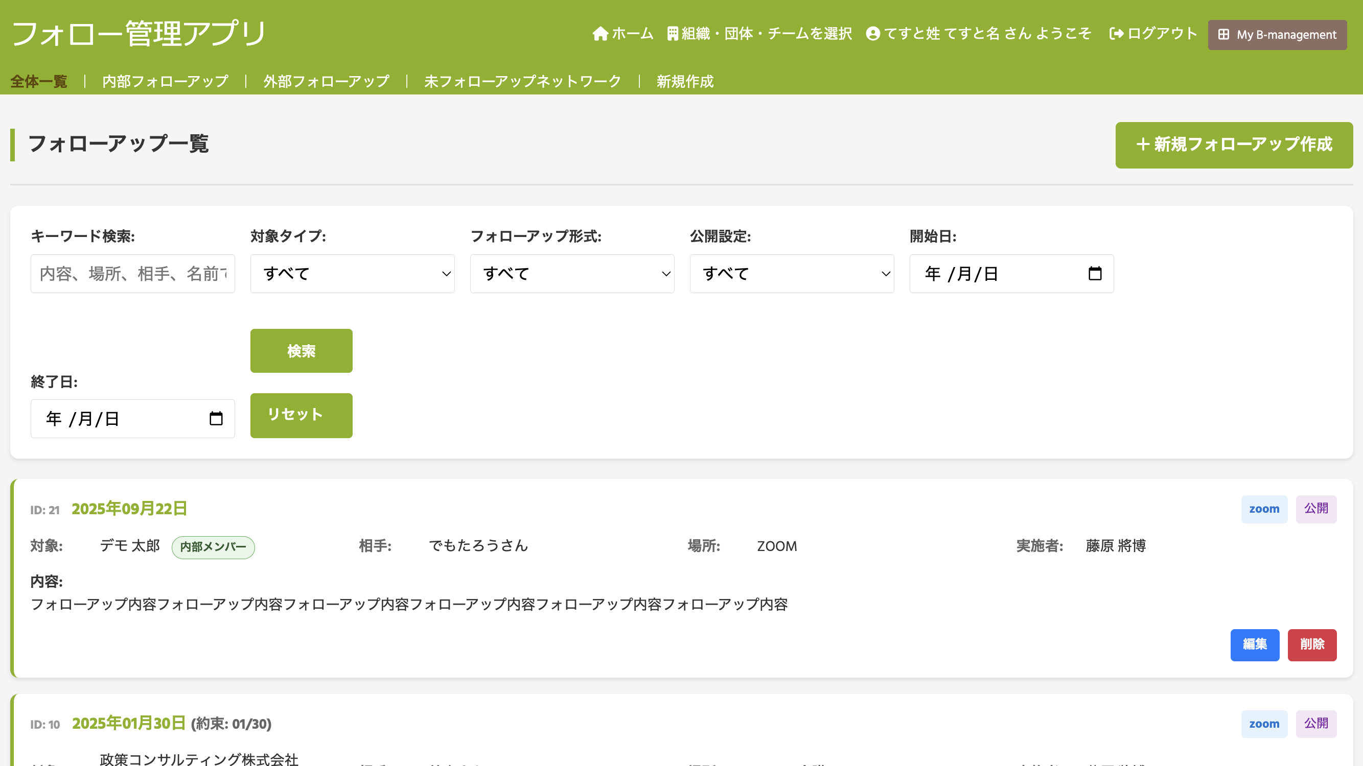1363x766 pixels.
Task: Focus the キーワード検索 input field
Action: coord(133,274)
